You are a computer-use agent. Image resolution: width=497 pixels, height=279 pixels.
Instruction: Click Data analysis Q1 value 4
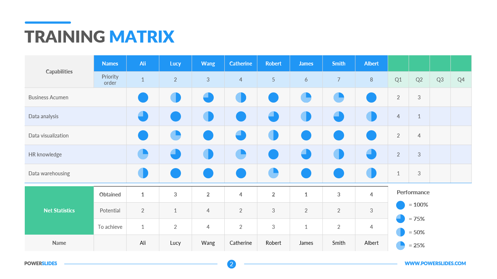click(x=398, y=116)
